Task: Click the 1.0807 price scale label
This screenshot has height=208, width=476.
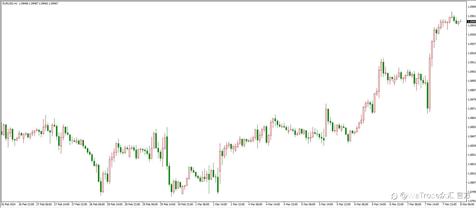Action: click(472, 183)
